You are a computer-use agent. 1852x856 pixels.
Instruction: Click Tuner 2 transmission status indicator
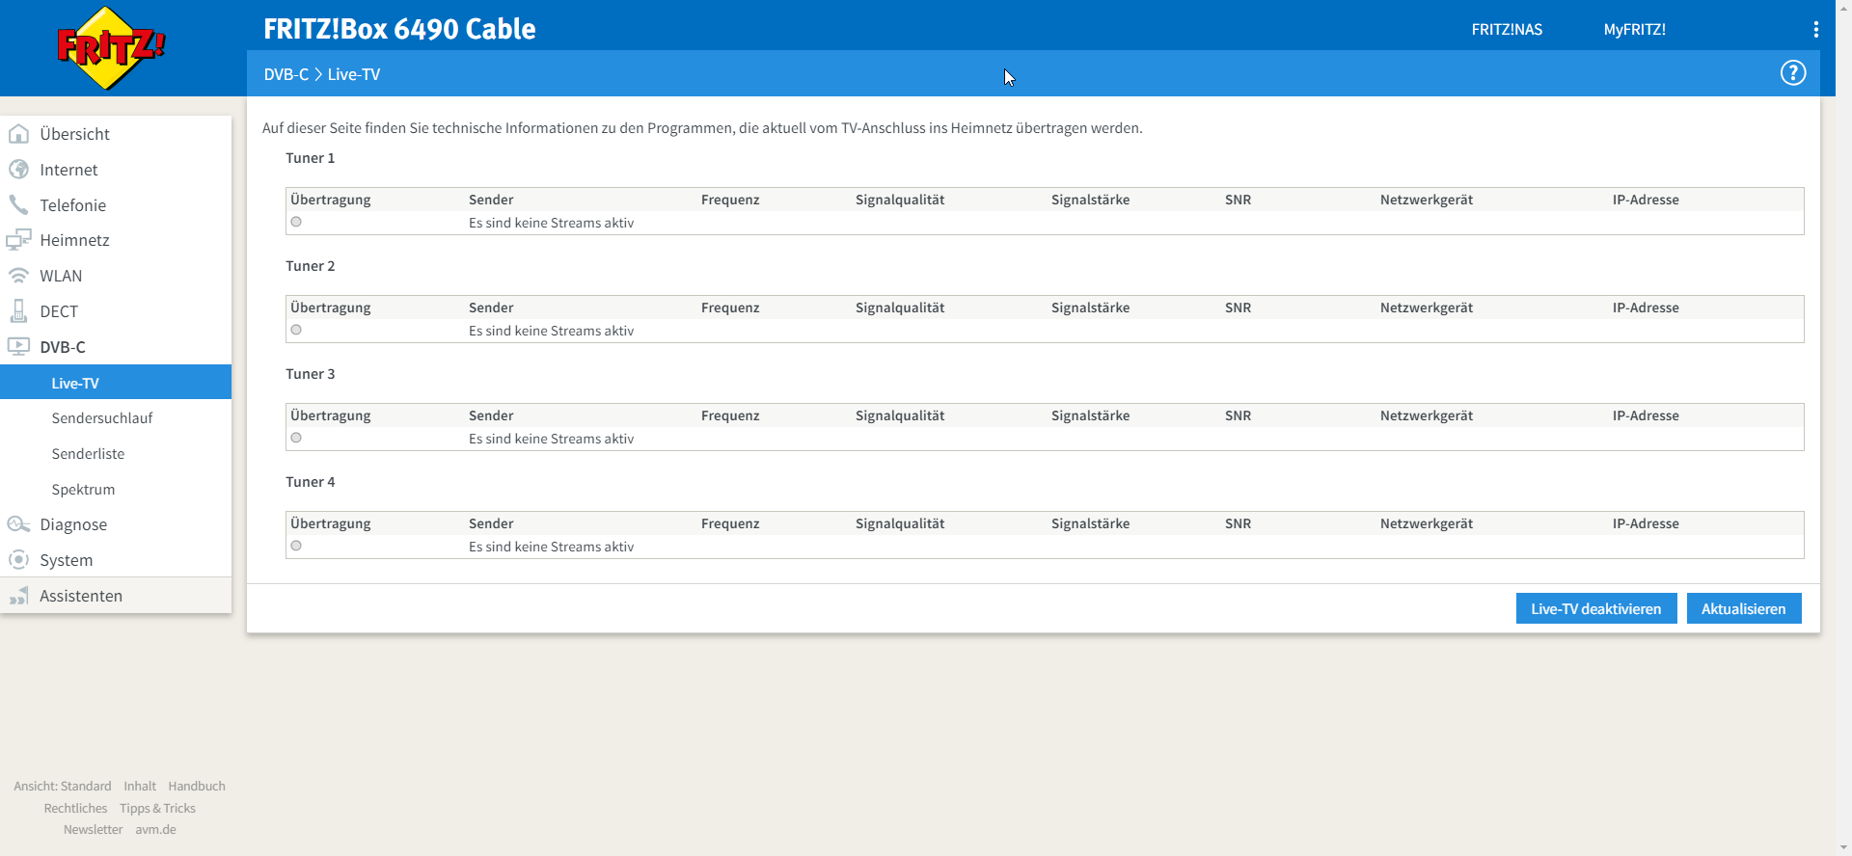click(x=296, y=330)
